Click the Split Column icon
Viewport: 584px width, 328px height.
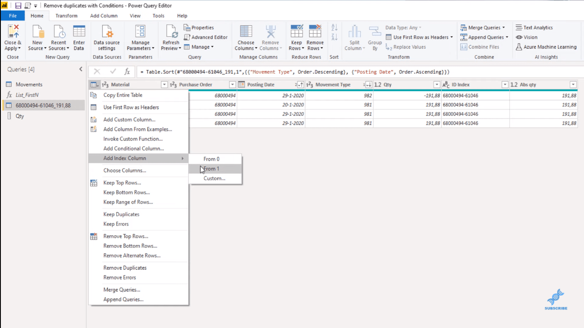pyautogui.click(x=354, y=32)
